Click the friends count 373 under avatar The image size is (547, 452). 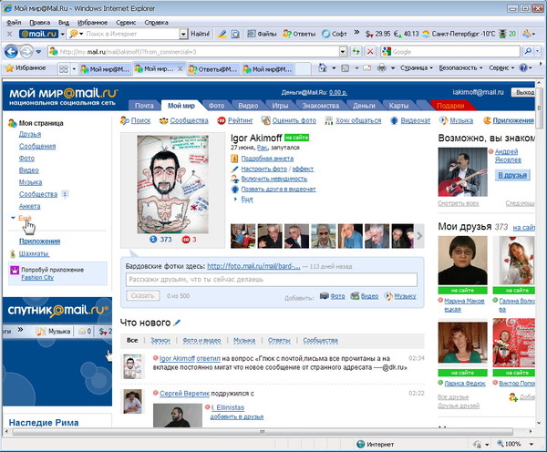(161, 240)
